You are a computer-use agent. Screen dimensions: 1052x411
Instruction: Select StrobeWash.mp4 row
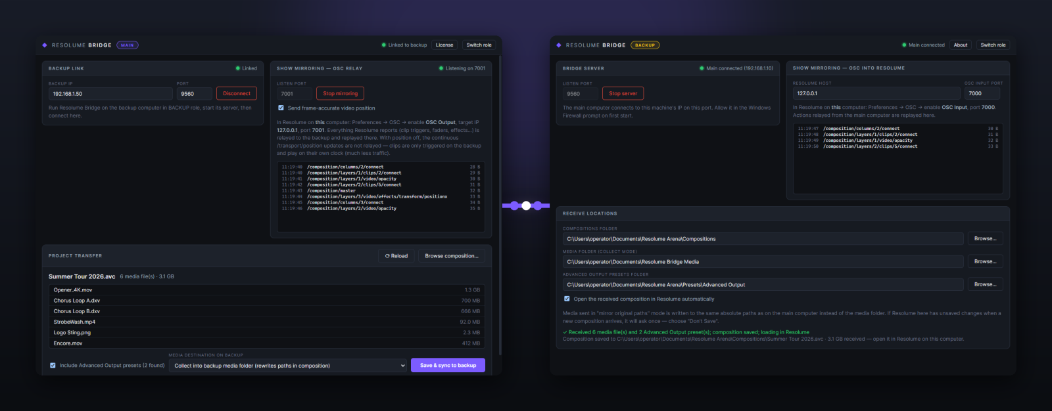tap(267, 322)
